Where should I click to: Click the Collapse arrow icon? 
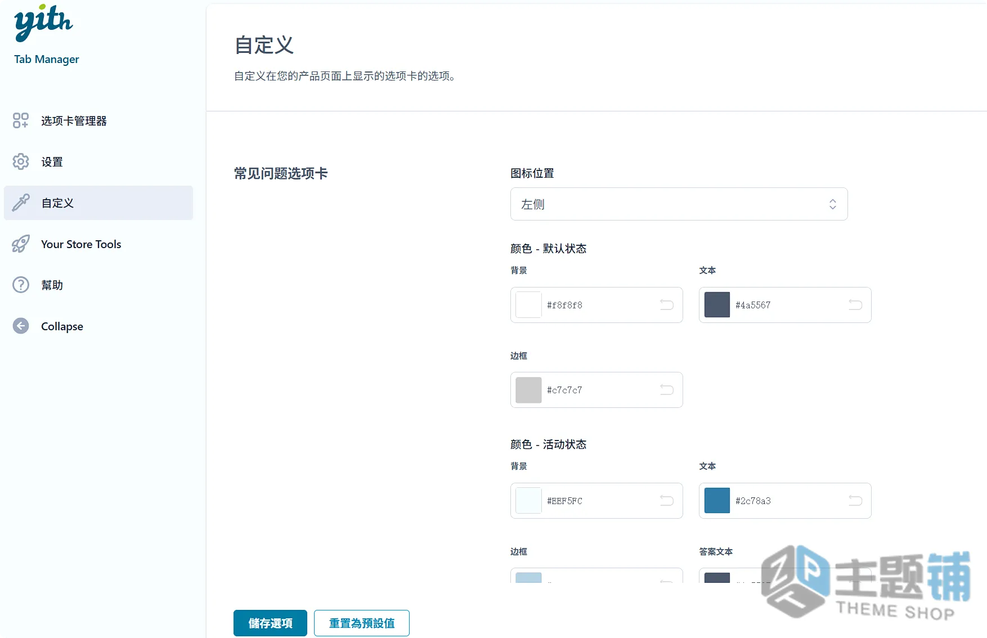pos(21,326)
